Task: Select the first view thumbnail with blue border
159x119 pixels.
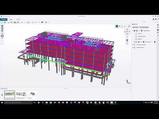Action: tap(10, 95)
